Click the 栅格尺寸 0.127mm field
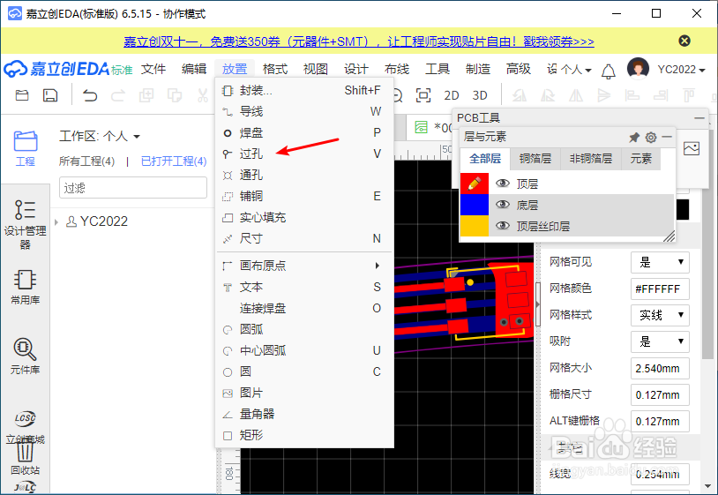 pyautogui.click(x=660, y=394)
